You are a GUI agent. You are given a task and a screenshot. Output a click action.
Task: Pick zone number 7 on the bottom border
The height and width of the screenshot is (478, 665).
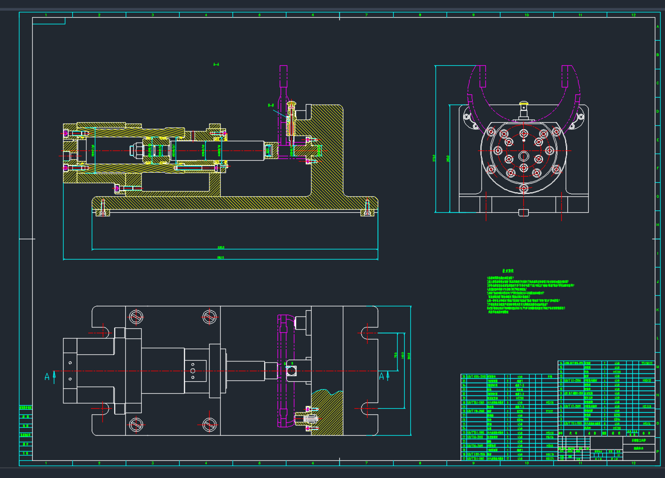click(x=366, y=463)
